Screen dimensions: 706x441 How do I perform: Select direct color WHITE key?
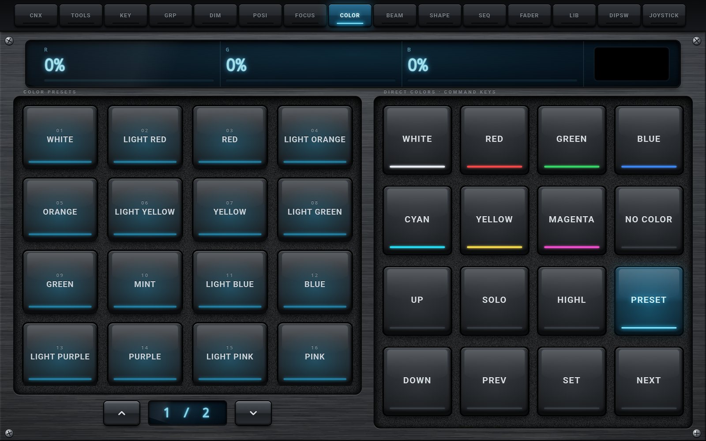click(x=417, y=140)
